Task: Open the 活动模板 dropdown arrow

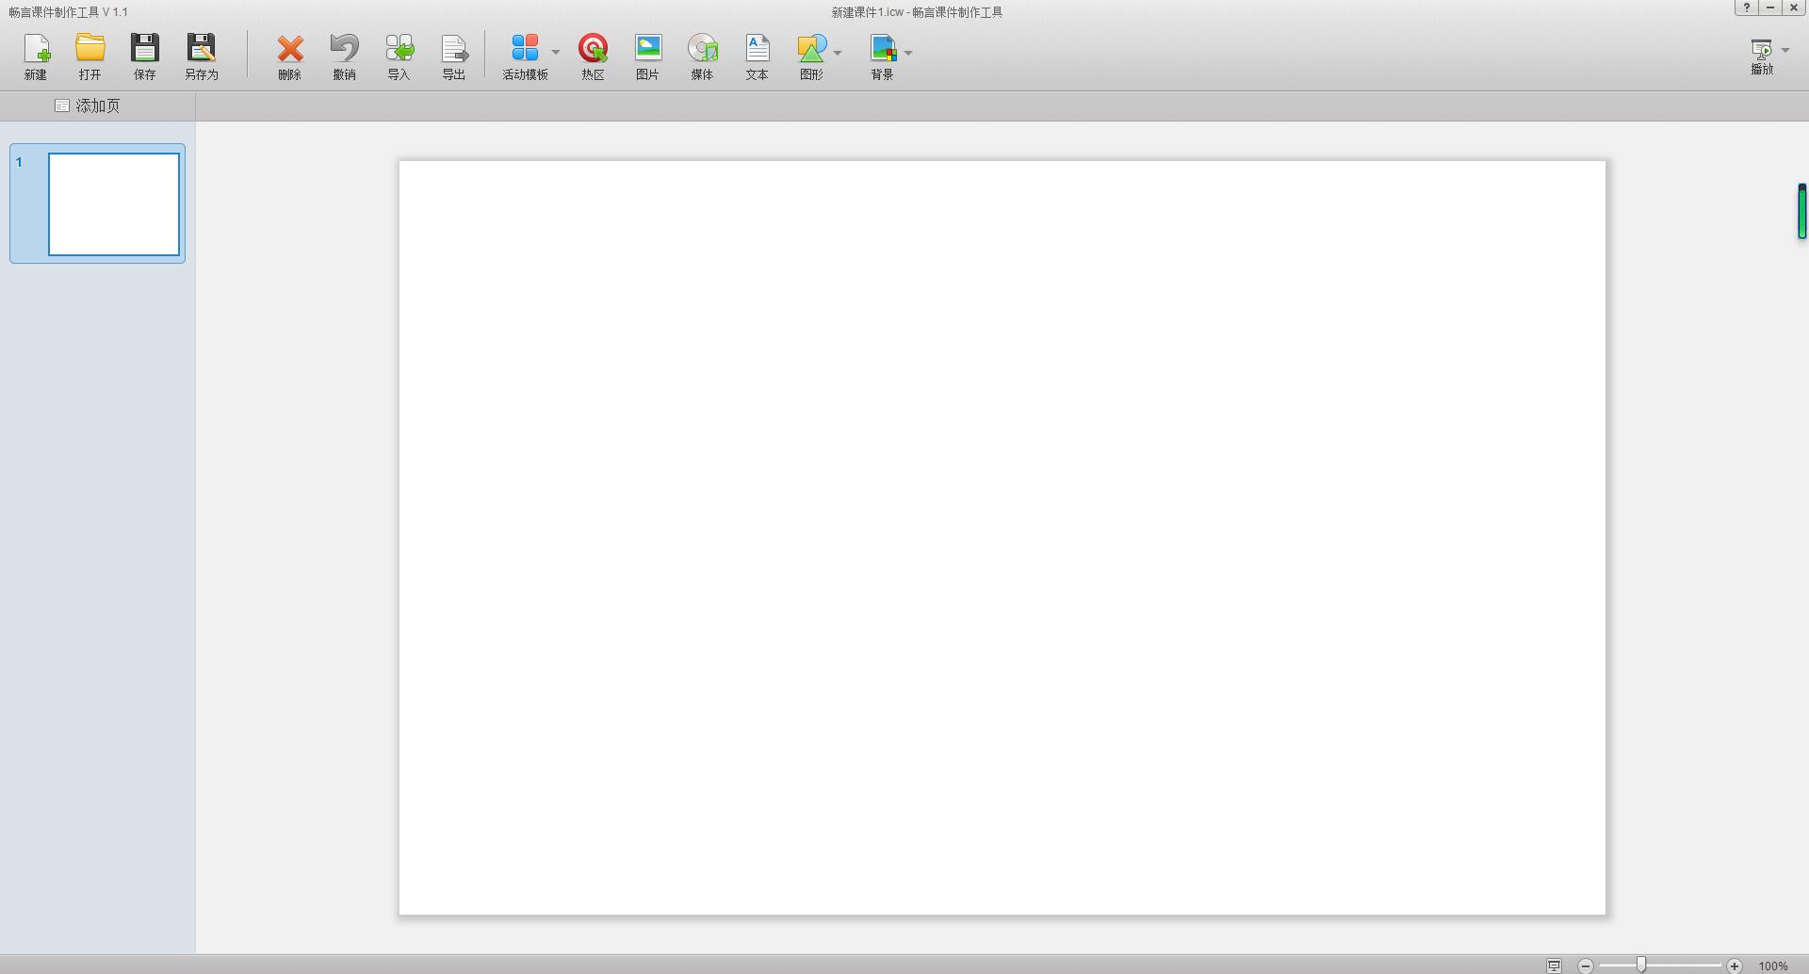Action: [556, 52]
